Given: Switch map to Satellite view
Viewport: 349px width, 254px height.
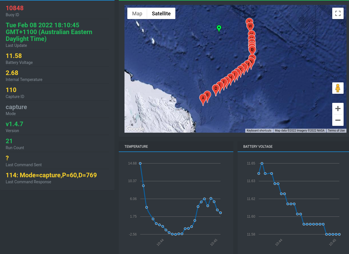Looking at the screenshot, I should [161, 13].
